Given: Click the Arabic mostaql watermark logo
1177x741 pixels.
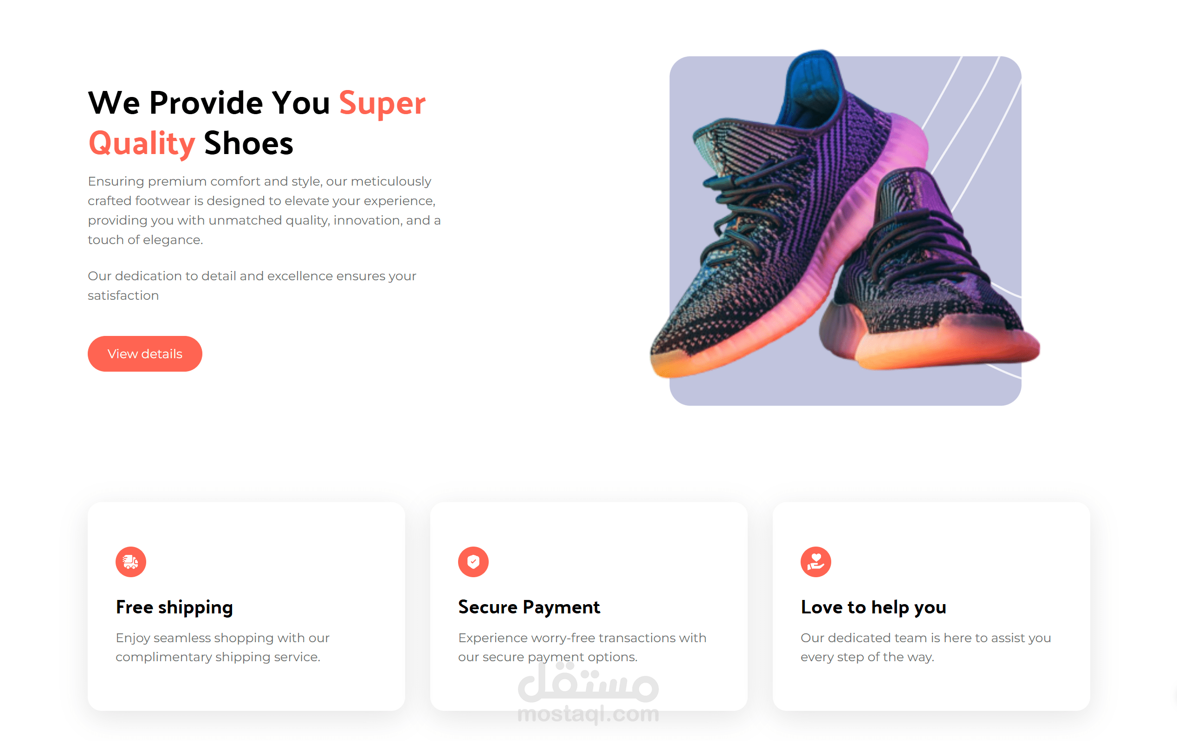Looking at the screenshot, I should click(588, 682).
